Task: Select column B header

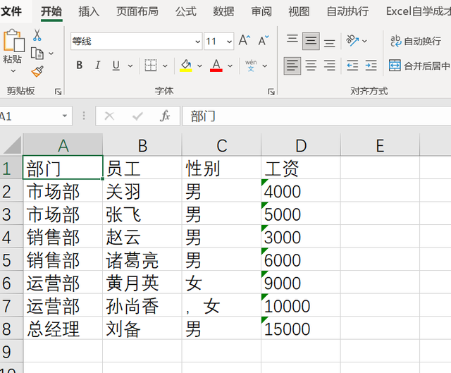Action: click(142, 145)
